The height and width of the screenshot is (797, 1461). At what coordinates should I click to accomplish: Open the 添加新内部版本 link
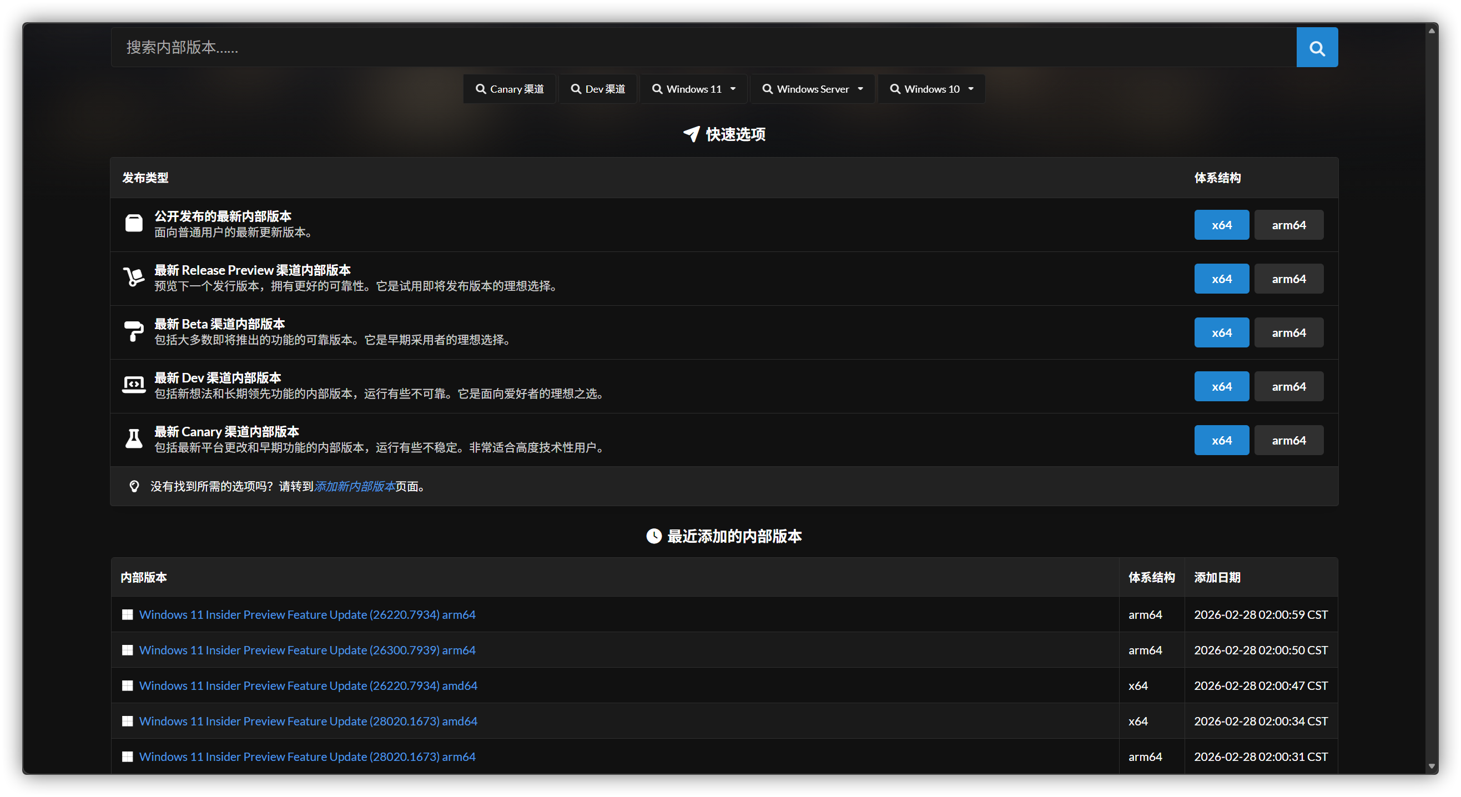[x=355, y=487]
